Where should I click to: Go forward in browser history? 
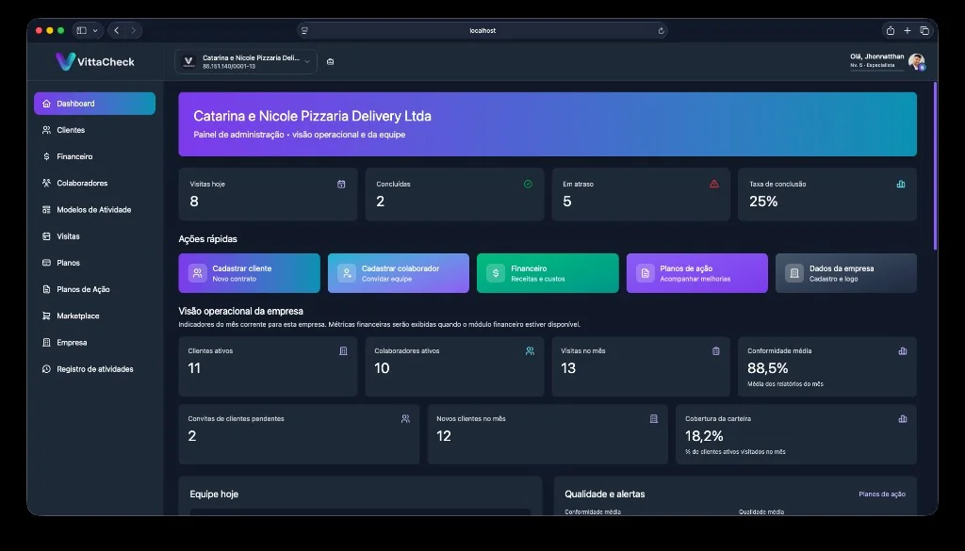[x=134, y=31]
